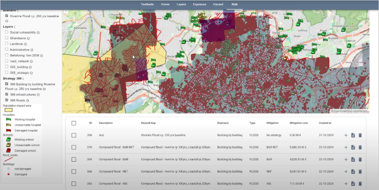Open the Exposure tab
This screenshot has height=190, width=379.
(199, 4)
